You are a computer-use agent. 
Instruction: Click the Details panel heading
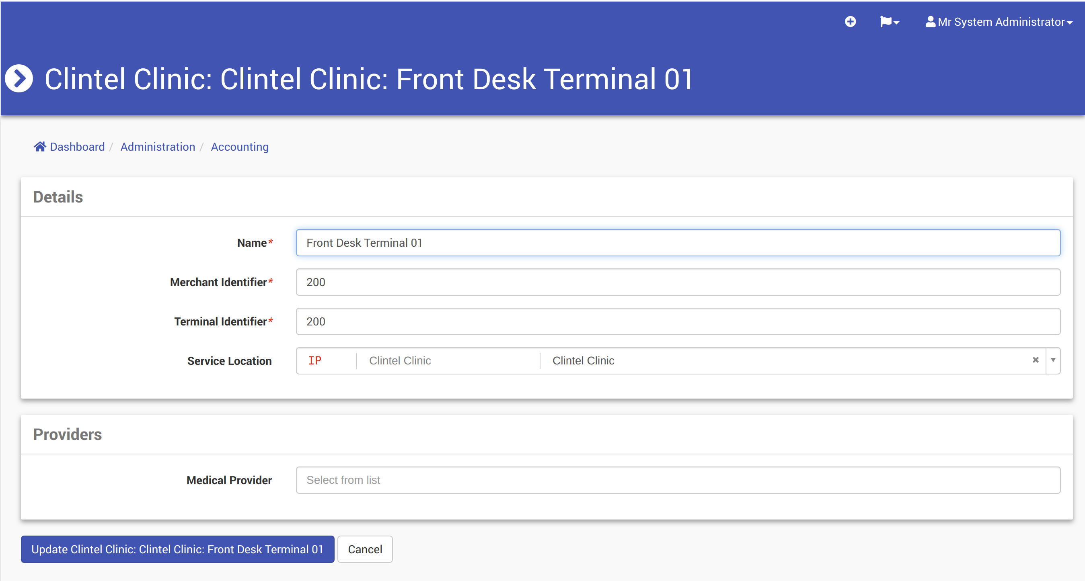58,197
